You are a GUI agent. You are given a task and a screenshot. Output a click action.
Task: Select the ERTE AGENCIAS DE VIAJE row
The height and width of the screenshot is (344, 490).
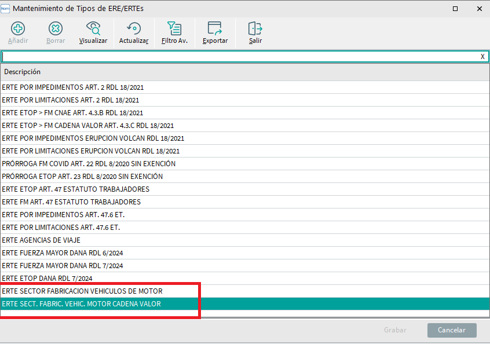(41, 240)
